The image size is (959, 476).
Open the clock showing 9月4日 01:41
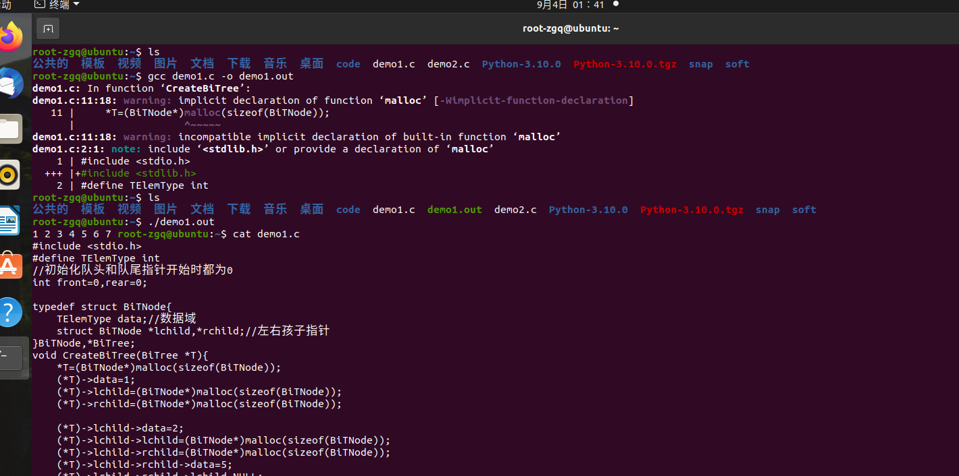point(570,5)
